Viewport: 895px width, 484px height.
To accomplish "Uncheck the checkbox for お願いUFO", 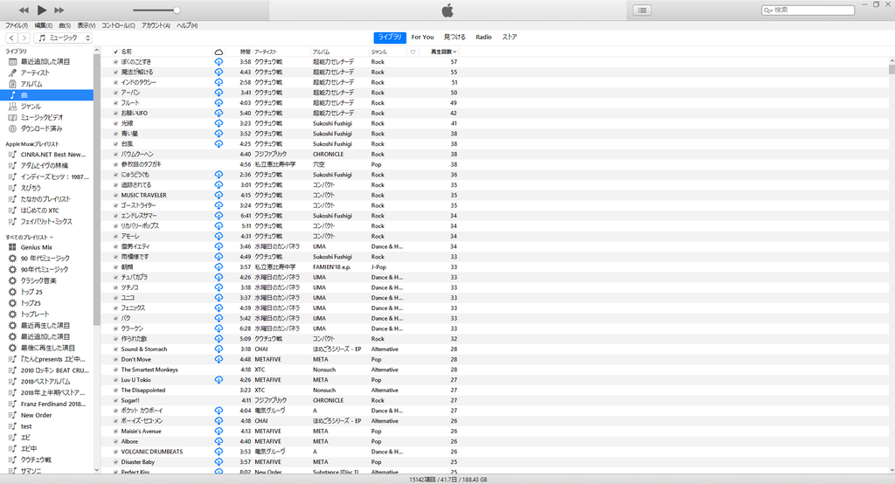I will [116, 113].
